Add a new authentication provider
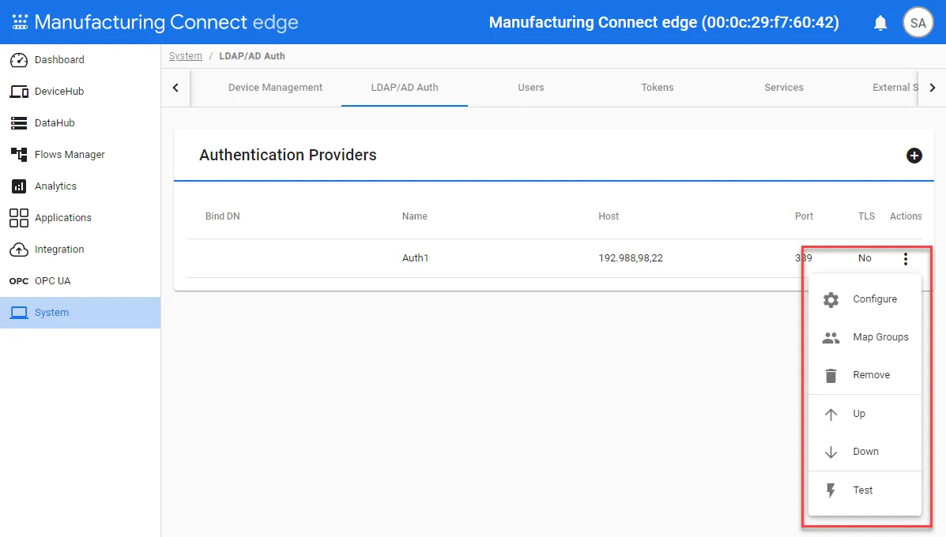946x537 pixels. click(x=914, y=156)
